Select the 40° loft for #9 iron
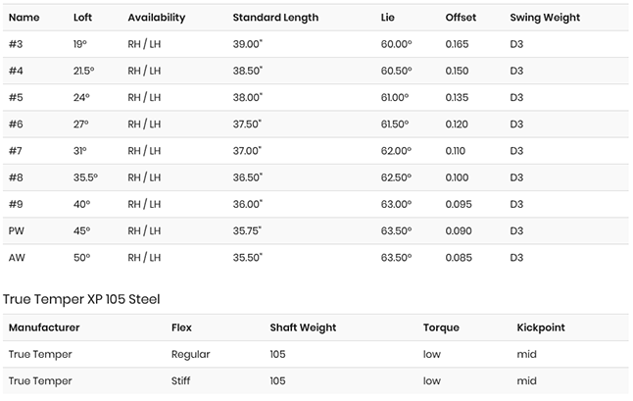Screen dimensions: 633x401 click(x=81, y=204)
